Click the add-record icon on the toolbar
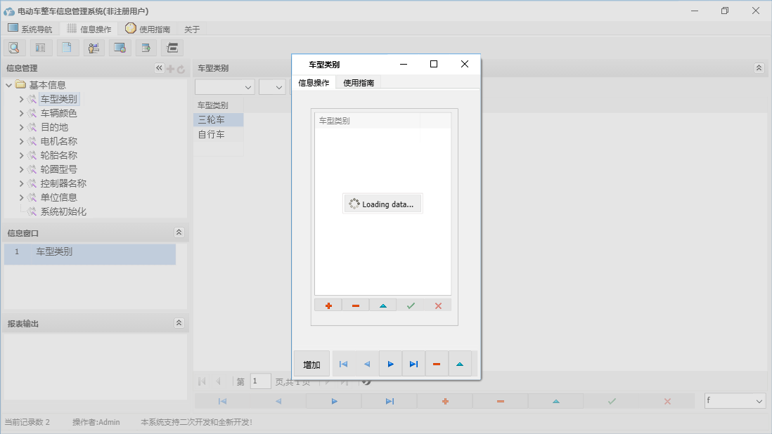This screenshot has height=434, width=772. pyautogui.click(x=146, y=47)
